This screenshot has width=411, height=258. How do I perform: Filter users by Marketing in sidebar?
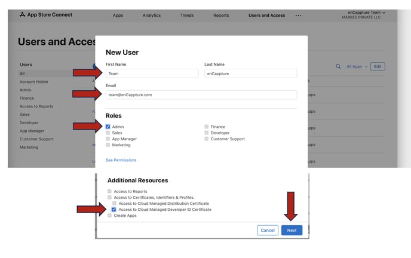click(29, 147)
